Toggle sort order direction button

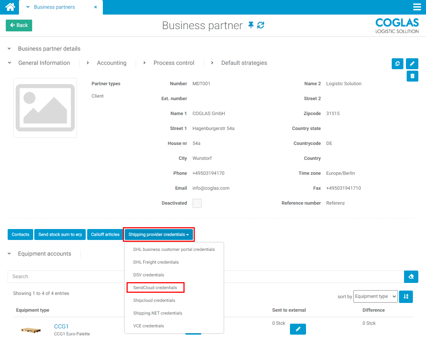point(406,297)
